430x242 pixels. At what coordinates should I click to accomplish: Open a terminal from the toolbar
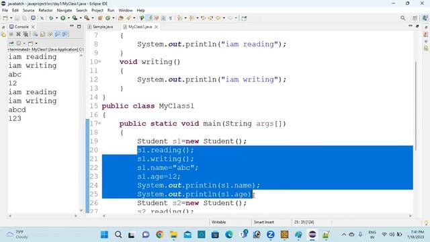pos(33,18)
